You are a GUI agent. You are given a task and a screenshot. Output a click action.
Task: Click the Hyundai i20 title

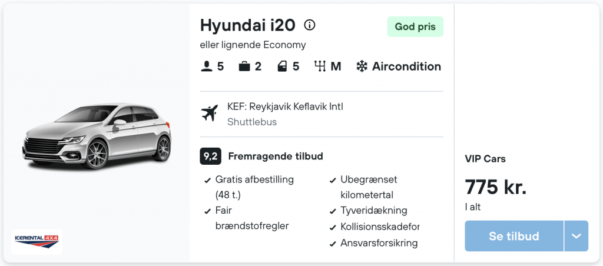[248, 25]
